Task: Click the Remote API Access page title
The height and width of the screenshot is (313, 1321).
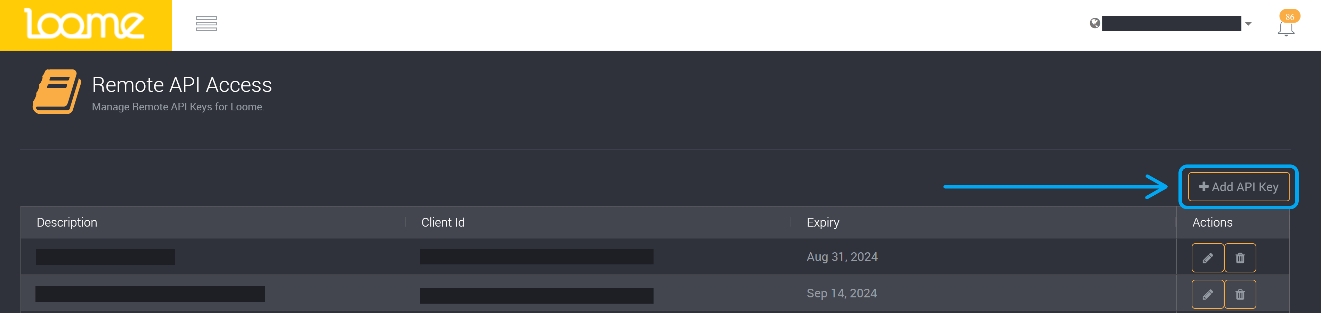Action: pyautogui.click(x=181, y=85)
